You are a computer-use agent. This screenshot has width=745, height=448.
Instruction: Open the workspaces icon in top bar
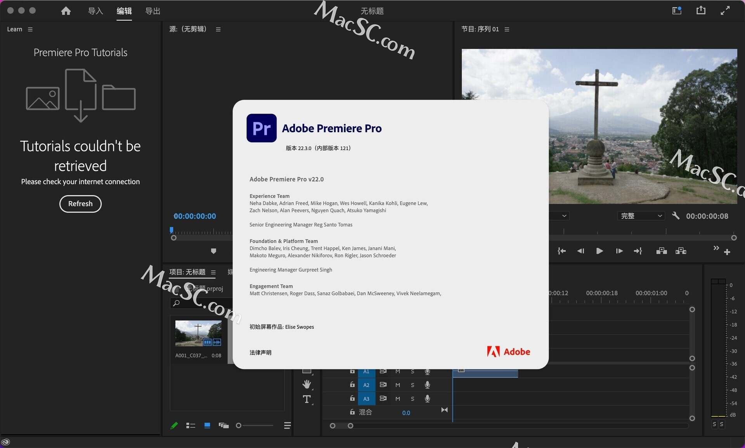click(x=677, y=10)
